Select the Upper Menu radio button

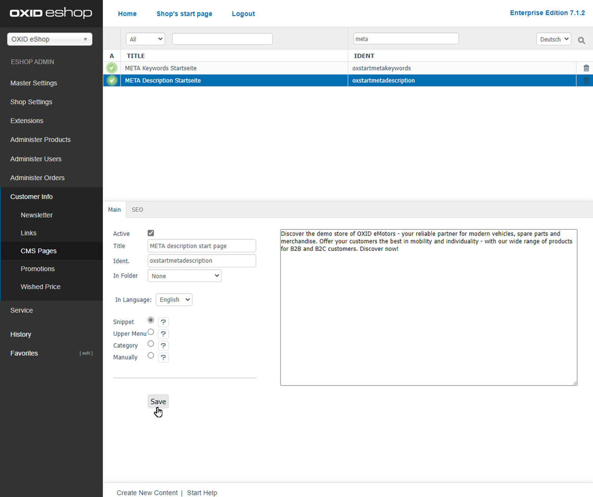[151, 332]
